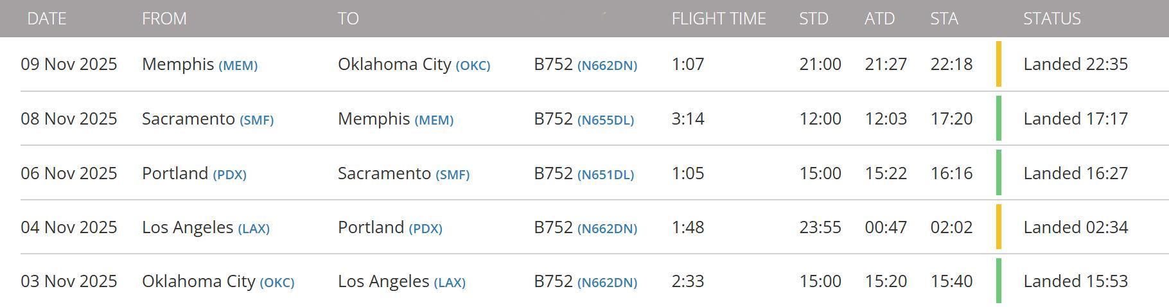Click the STATUS column header
Screen dimensions: 1169x307
(1051, 19)
